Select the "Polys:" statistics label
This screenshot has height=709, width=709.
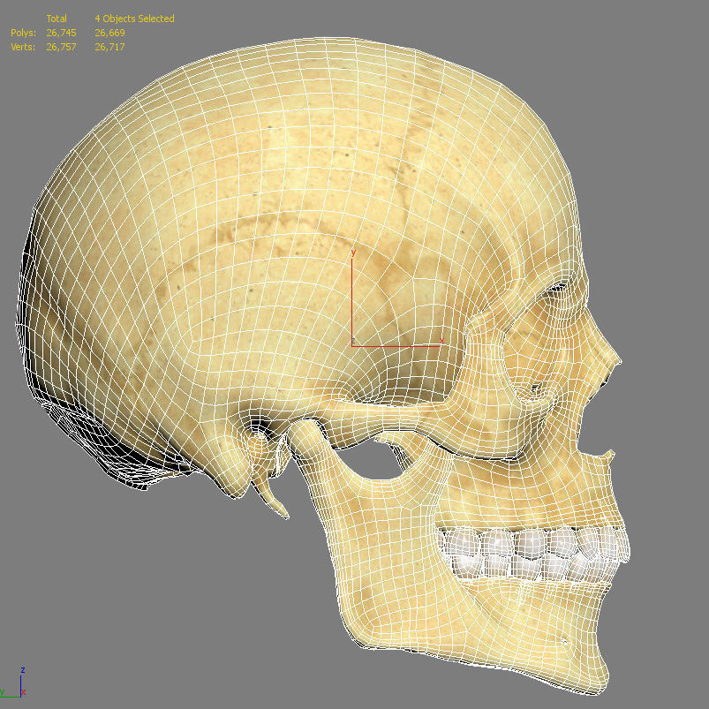[23, 33]
